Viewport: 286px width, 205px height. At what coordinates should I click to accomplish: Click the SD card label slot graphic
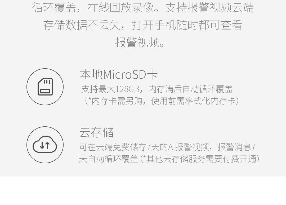(45, 91)
